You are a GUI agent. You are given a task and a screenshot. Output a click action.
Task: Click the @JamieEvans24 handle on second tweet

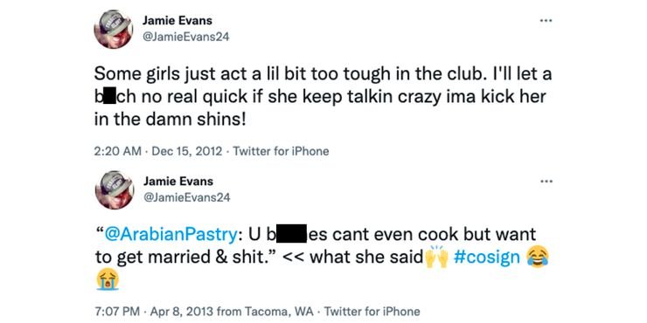pyautogui.click(x=186, y=198)
